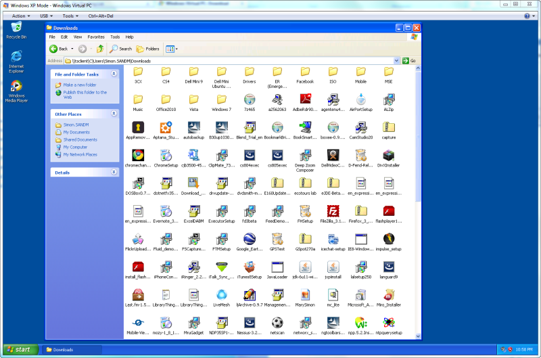The width and height of the screenshot is (541, 358).
Task: Toggle the Folders pane button
Action: [147, 49]
